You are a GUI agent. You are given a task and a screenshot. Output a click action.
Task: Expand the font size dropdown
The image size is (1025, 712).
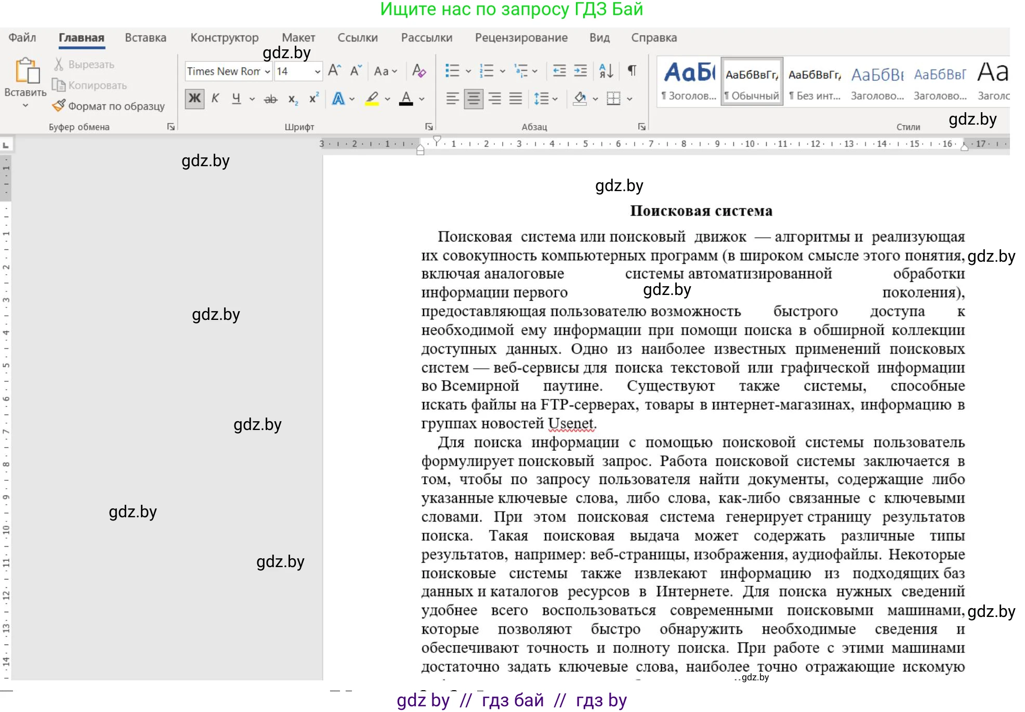(x=318, y=71)
